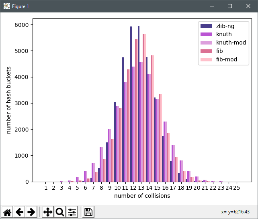Click the knuth-mod legend color swatch
Image resolution: width=258 pixels, height=219 pixels.
[x=206, y=43]
